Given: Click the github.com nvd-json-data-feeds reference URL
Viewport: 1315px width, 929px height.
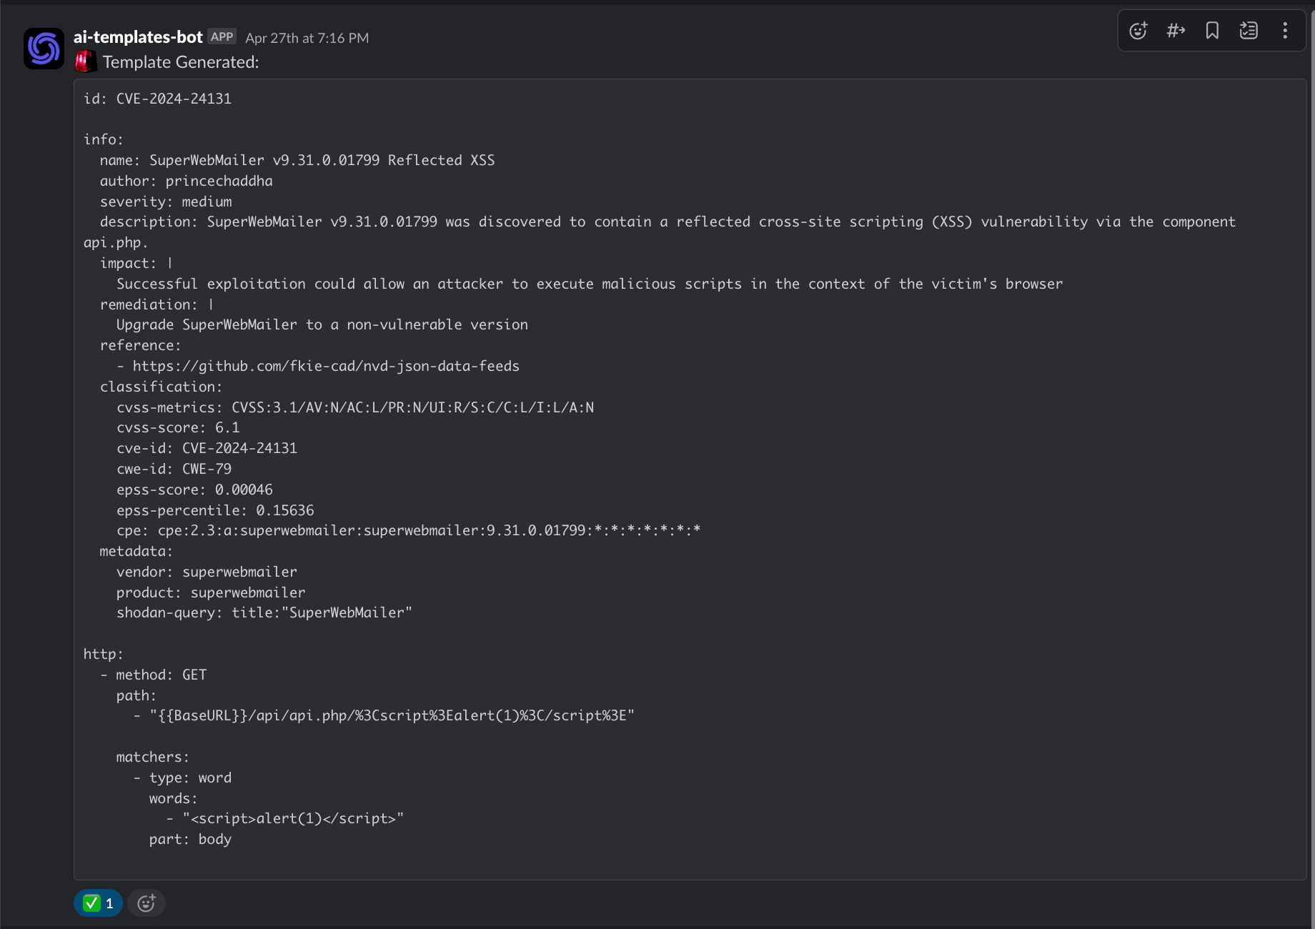Looking at the screenshot, I should pyautogui.click(x=326, y=366).
